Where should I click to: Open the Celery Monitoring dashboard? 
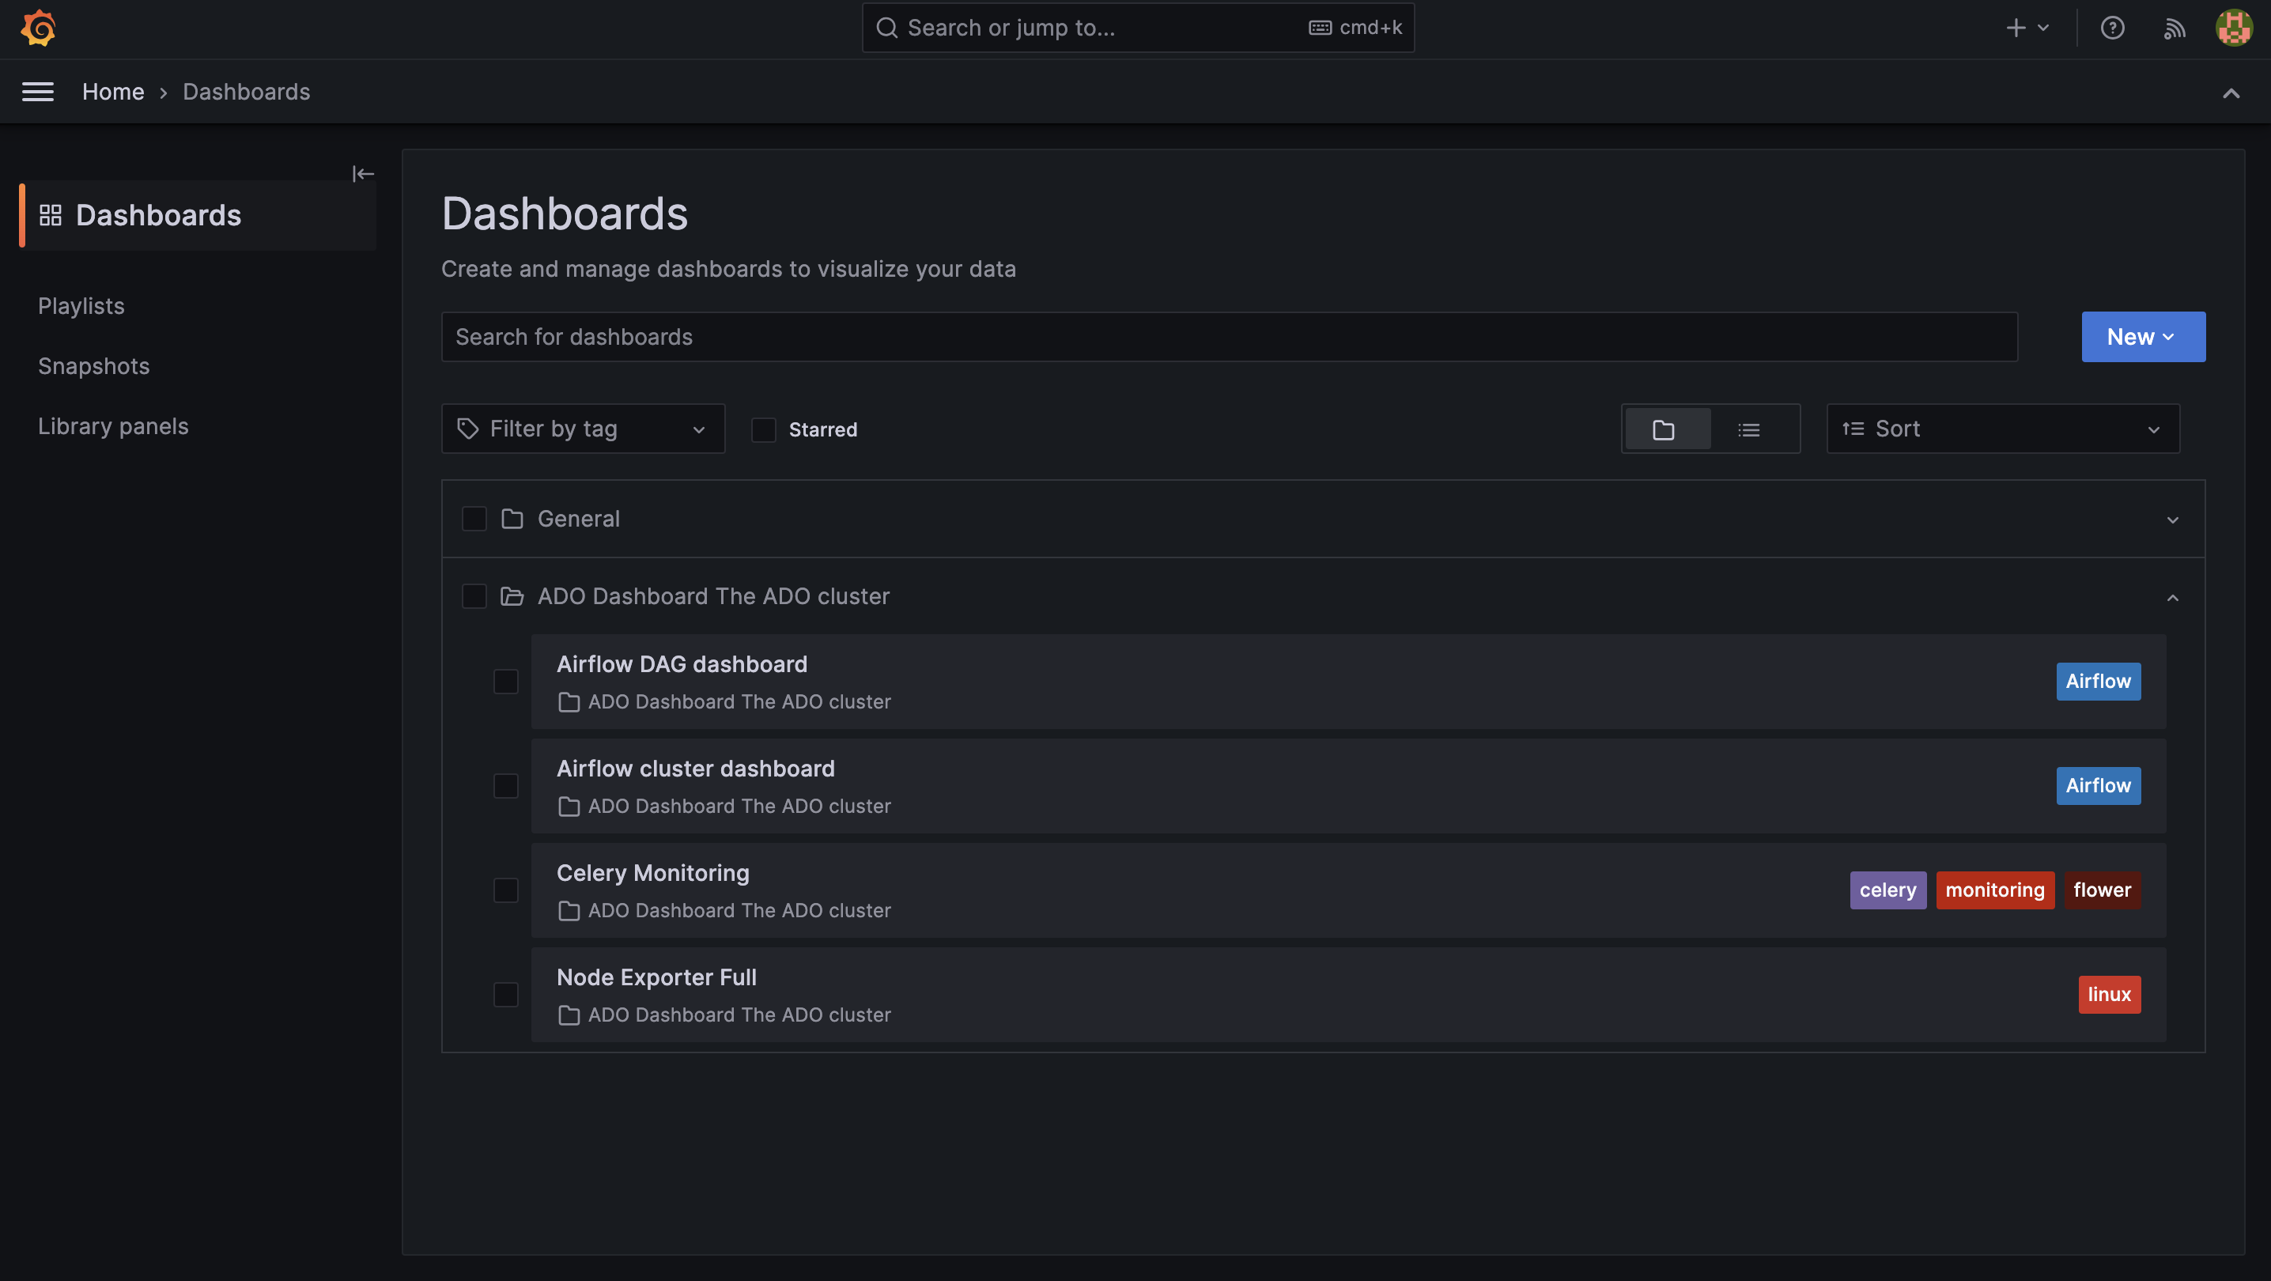coord(652,873)
